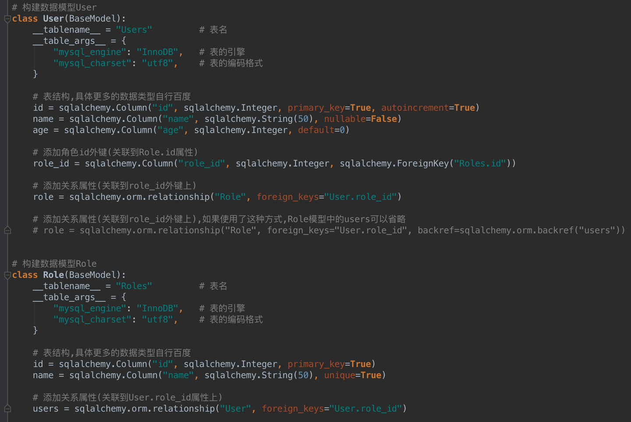Click String(50) in the User name line
This screenshot has width=631, height=422.
(287, 119)
